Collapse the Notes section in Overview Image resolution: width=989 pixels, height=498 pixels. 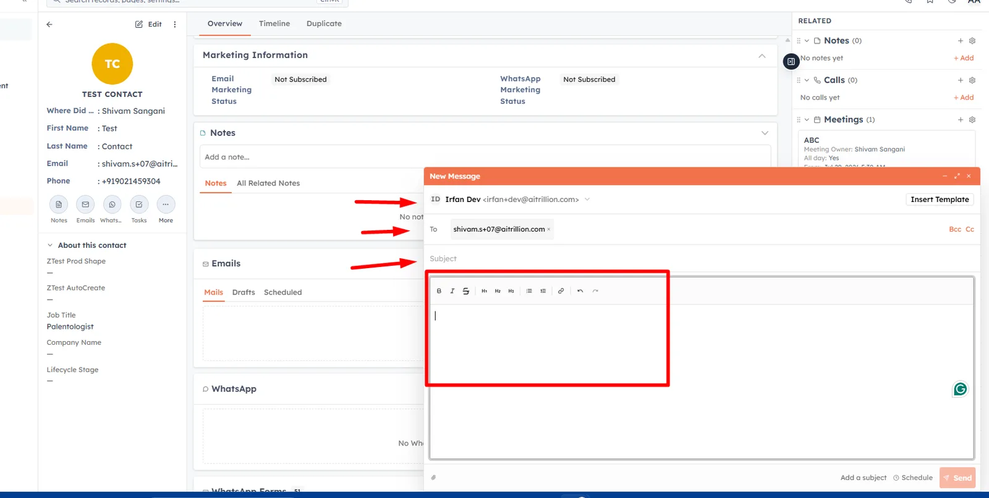click(x=765, y=133)
